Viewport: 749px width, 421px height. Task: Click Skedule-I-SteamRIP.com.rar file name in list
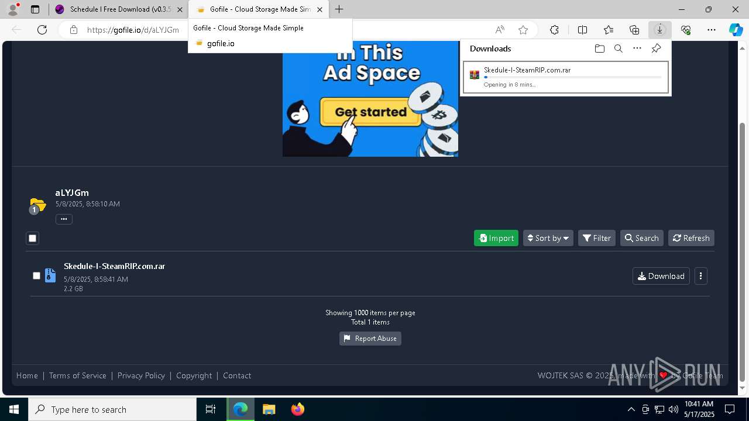click(115, 266)
